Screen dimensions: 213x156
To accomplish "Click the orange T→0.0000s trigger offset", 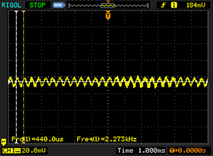I will click(188, 151).
